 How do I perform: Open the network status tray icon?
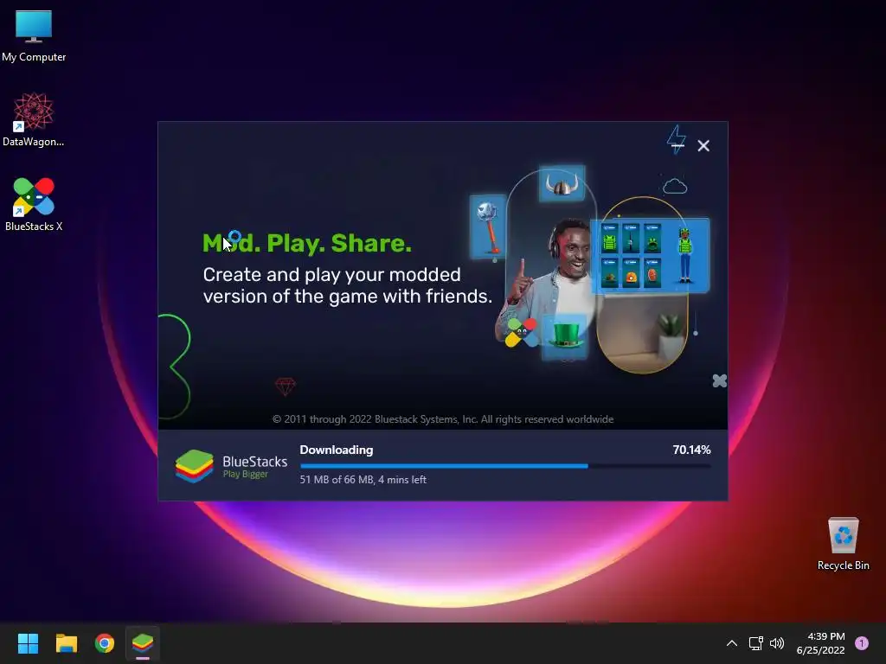coord(755,643)
